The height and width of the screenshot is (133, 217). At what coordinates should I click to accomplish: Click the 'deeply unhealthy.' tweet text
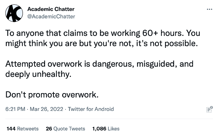coord(38,74)
